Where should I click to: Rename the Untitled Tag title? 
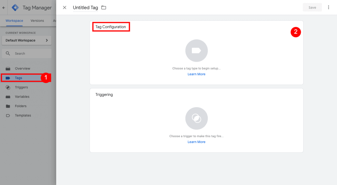(85, 8)
